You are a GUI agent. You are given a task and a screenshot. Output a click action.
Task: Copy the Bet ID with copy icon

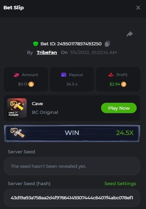click(107, 44)
